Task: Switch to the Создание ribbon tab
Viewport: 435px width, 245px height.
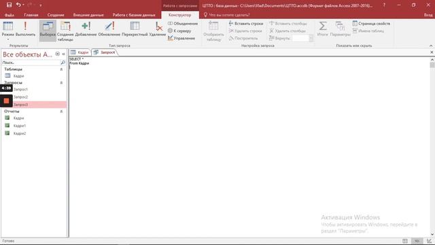Action: pyautogui.click(x=56, y=15)
